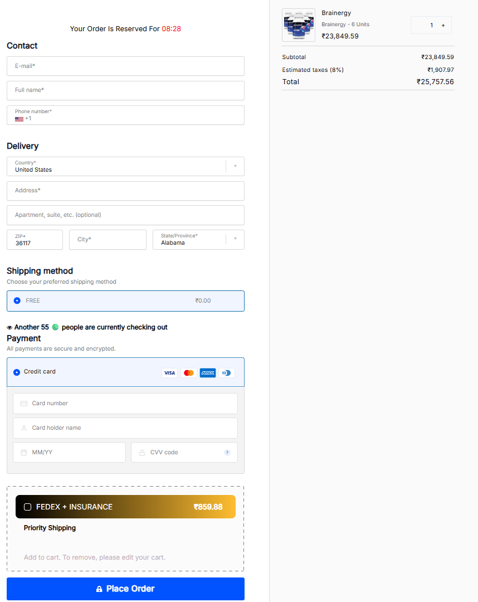478x602 pixels.
Task: Click the calendar icon beside MM/YY
Action: click(x=23, y=452)
